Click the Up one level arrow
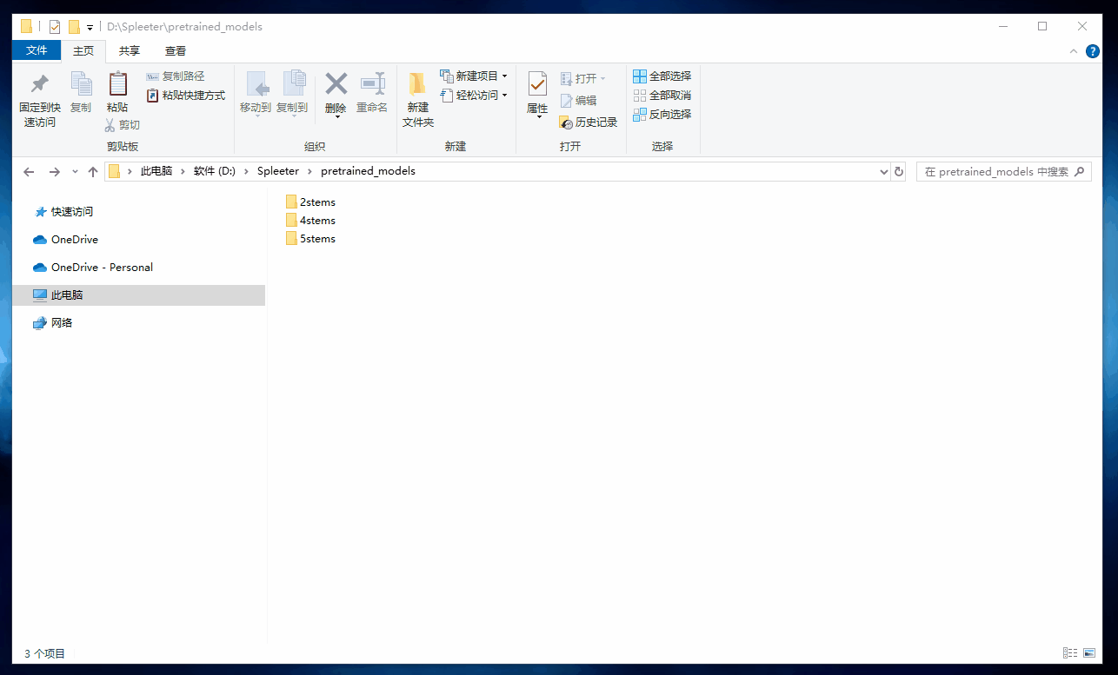The image size is (1118, 675). tap(93, 172)
